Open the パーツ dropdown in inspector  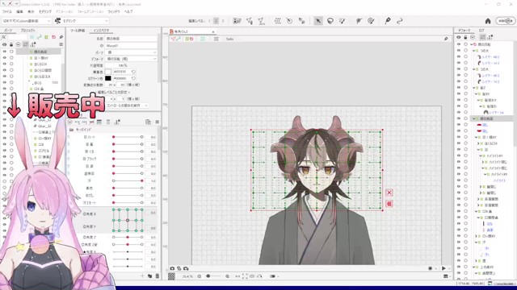[x=131, y=52]
